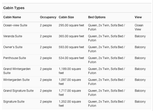Viewport: 153px width, 111px height.
Task: Click 2 people in the Grand Wintergarden row
Action: pyautogui.click(x=46, y=69)
